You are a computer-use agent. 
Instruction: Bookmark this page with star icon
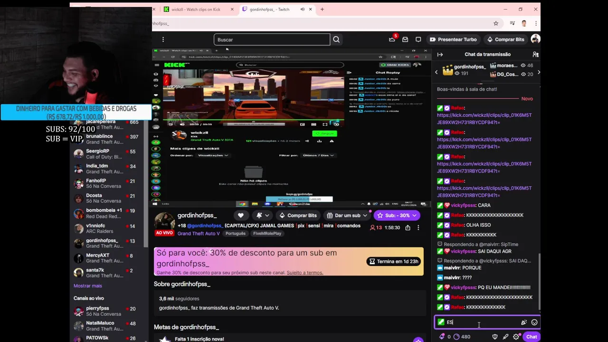496,23
